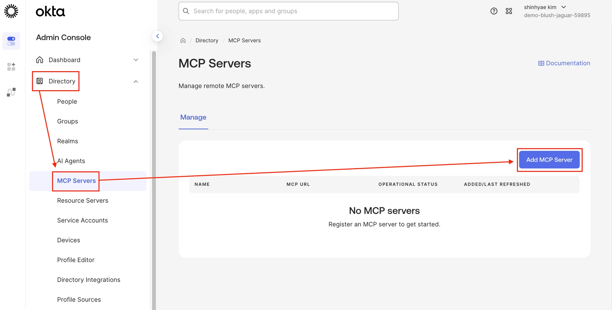Open Resource Servers in the sidebar
The height and width of the screenshot is (310, 612).
83,201
